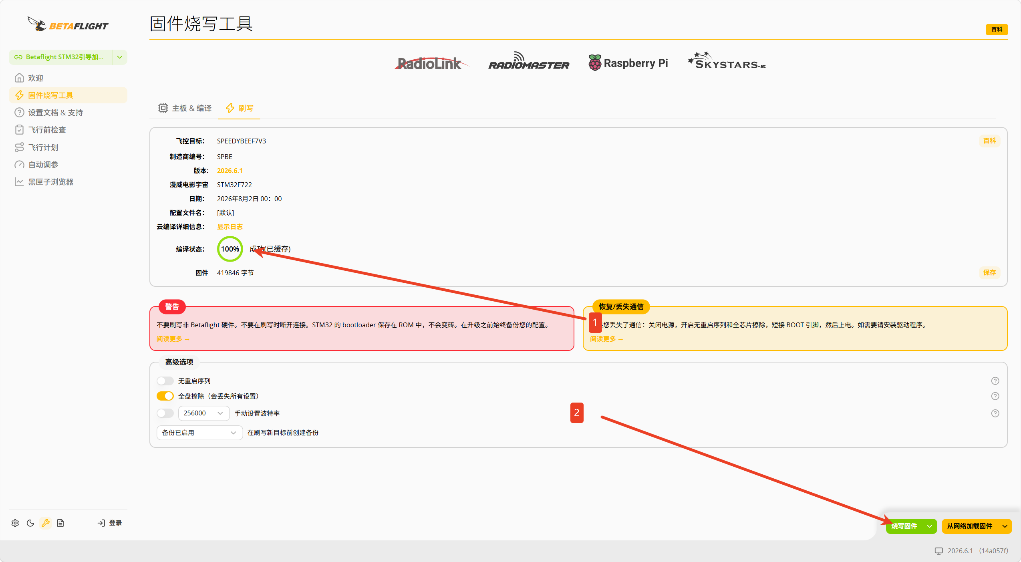The height and width of the screenshot is (562, 1021).
Task: Click the monitor icon in status bar
Action: 938,551
